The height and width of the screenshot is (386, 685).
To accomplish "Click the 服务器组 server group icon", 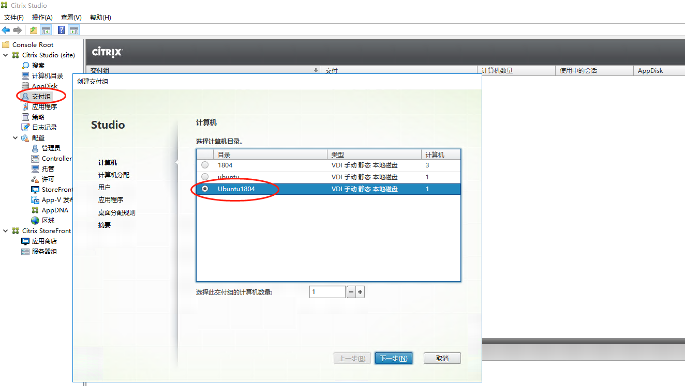I will click(25, 251).
